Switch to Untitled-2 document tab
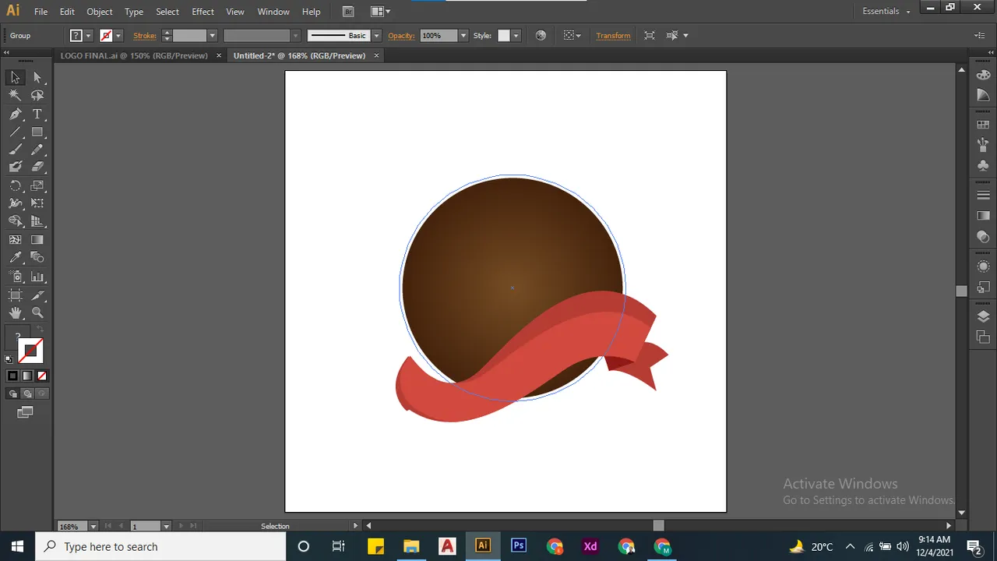997x561 pixels. [x=299, y=55]
